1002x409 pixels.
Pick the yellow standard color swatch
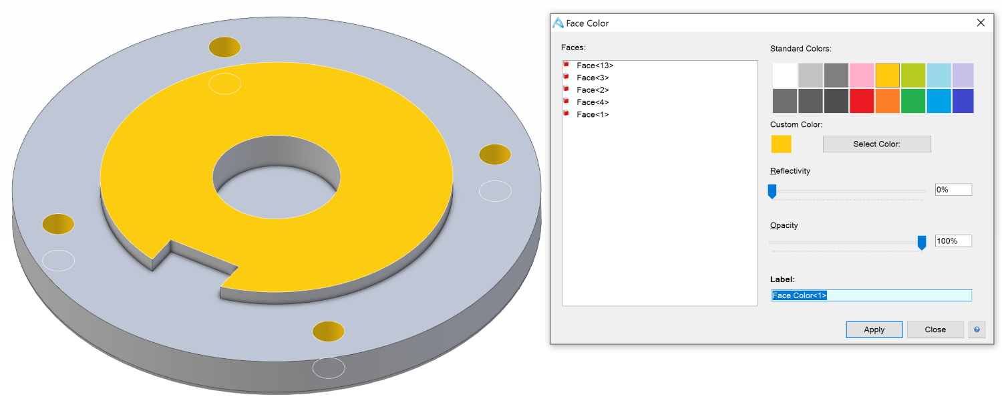[888, 76]
